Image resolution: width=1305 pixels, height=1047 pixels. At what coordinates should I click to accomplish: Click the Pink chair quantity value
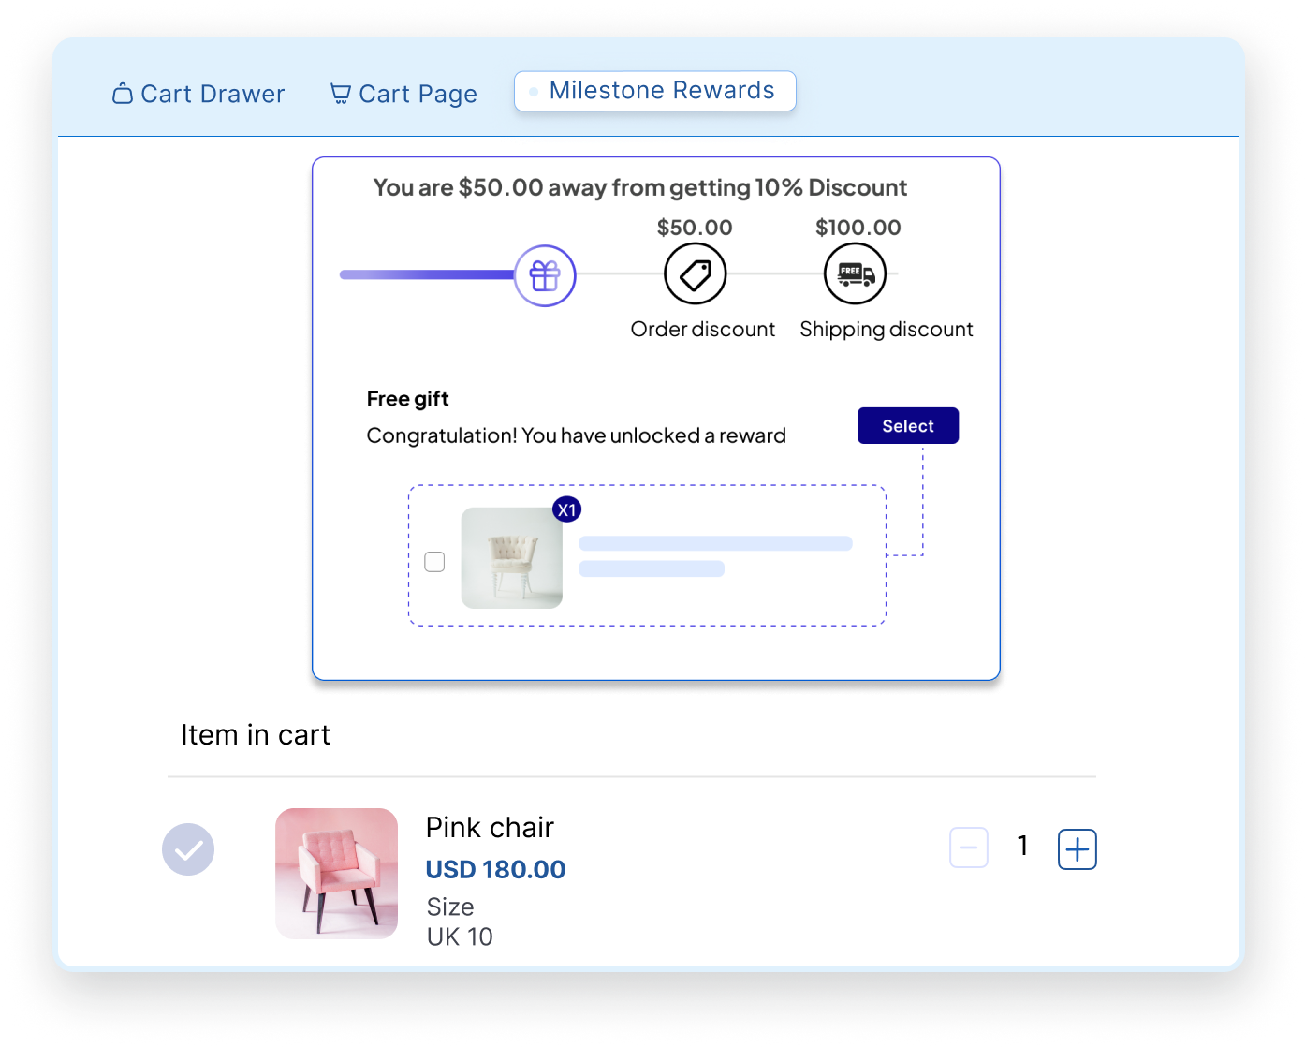(1022, 847)
